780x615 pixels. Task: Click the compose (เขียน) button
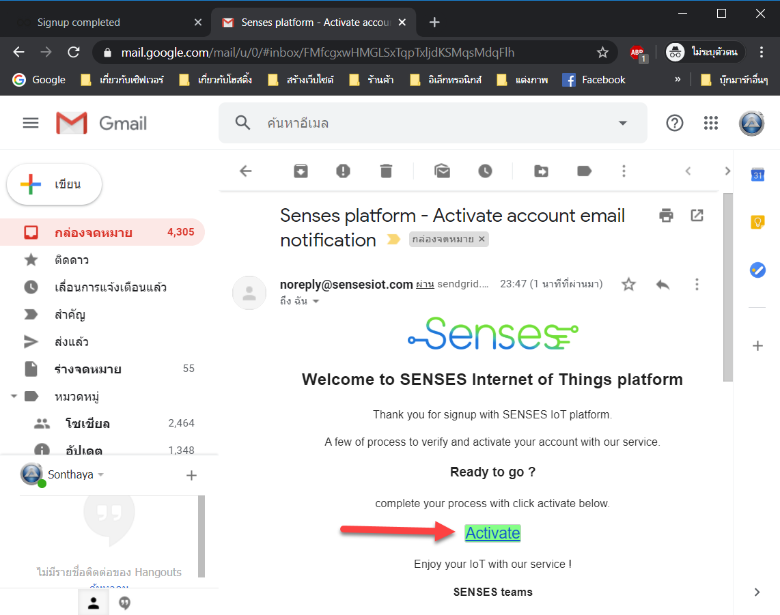click(x=54, y=184)
